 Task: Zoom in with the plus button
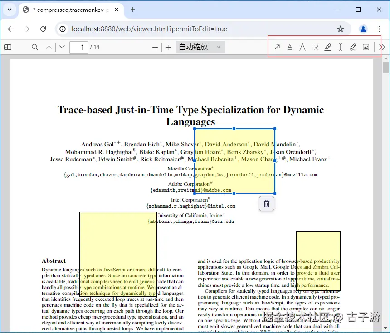168,48
